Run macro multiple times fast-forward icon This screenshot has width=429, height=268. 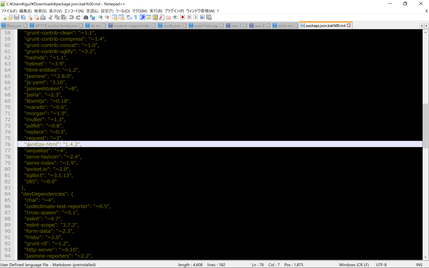pyautogui.click(x=202, y=17)
